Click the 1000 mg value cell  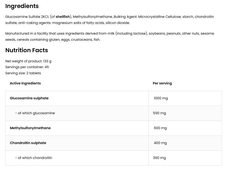pos(161,98)
